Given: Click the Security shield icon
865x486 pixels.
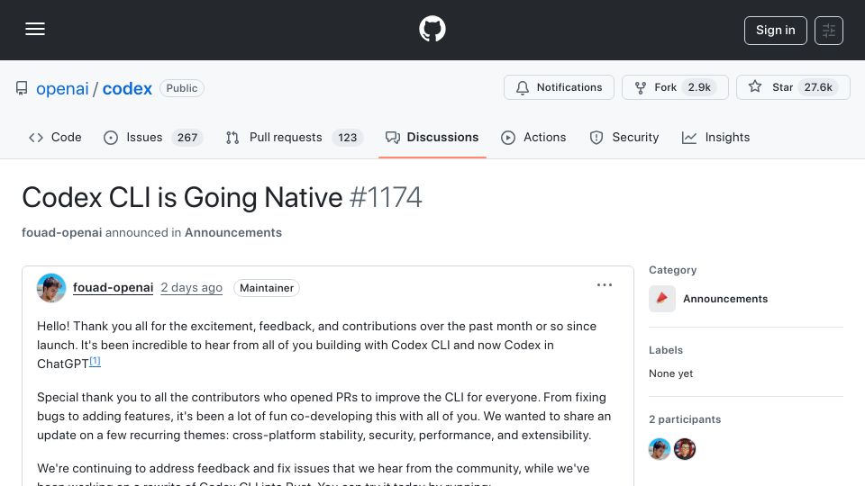Looking at the screenshot, I should pos(596,138).
